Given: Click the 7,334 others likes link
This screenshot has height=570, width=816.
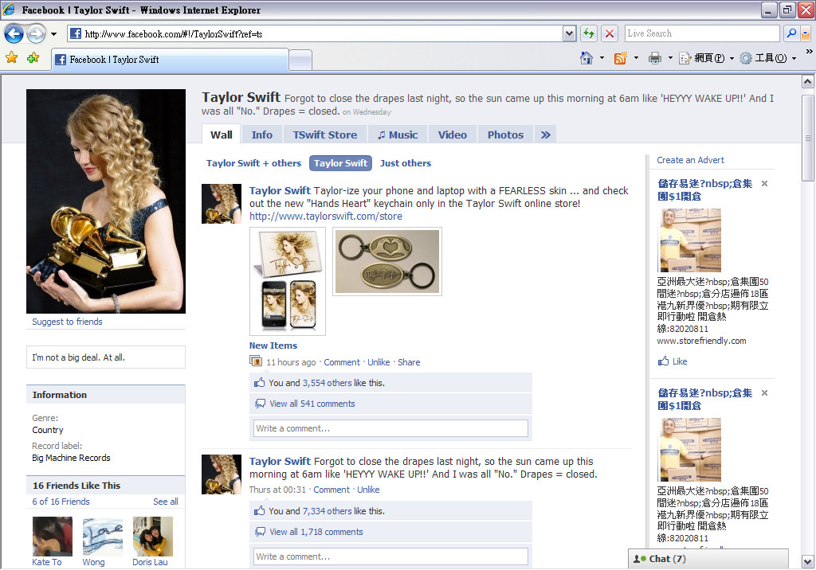Looking at the screenshot, I should 328,511.
